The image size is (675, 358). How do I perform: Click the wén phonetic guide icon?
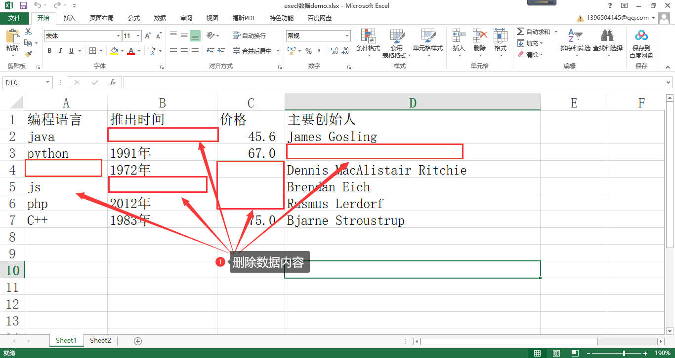[x=152, y=51]
